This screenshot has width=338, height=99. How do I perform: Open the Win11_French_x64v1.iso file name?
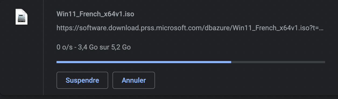95,14
